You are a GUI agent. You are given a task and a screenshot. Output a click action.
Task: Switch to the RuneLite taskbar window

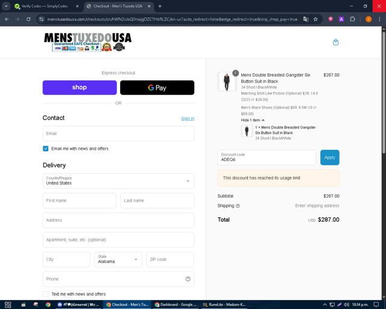coord(224,305)
